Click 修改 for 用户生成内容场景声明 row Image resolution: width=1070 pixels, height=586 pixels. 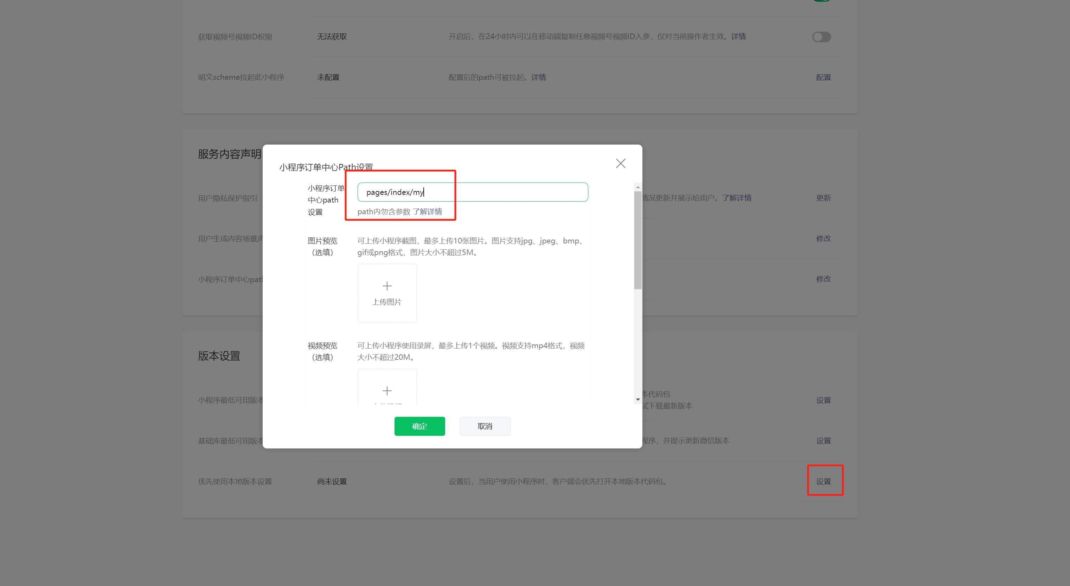[823, 238]
